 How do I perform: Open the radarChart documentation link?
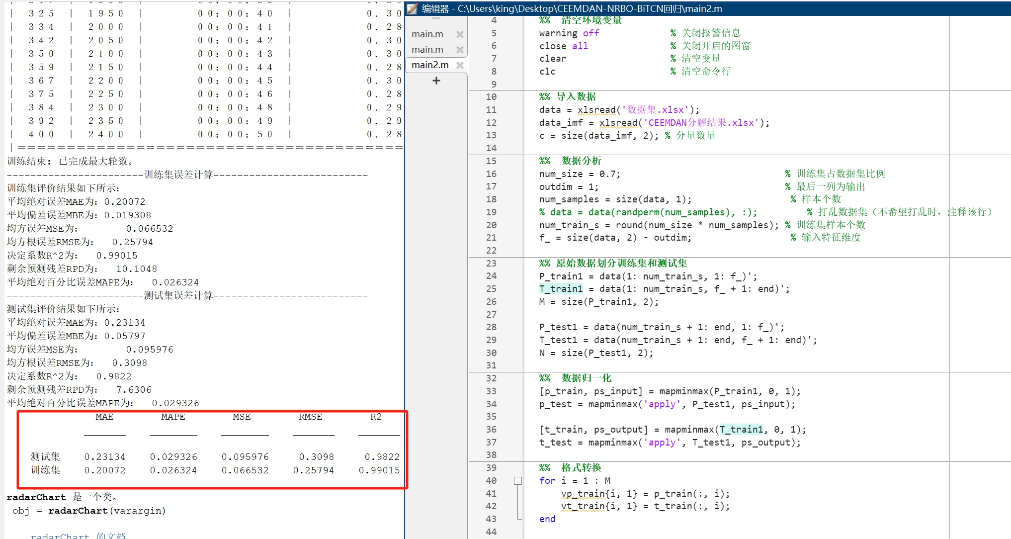(x=78, y=536)
